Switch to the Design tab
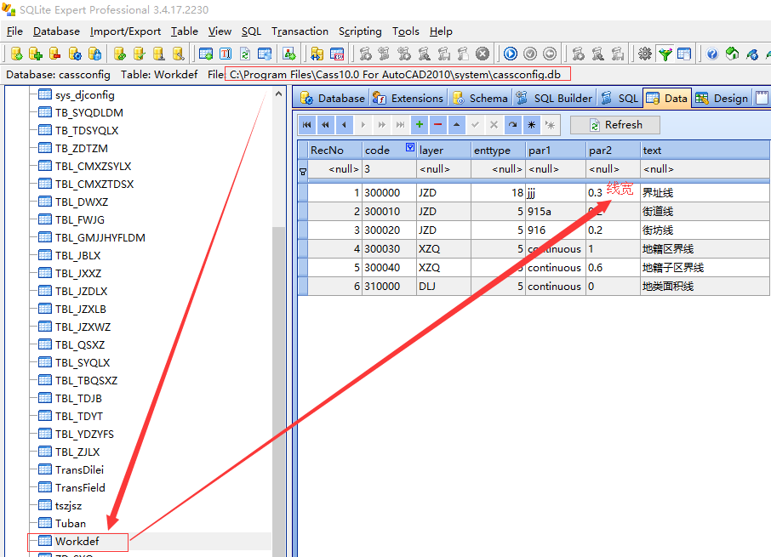The width and height of the screenshot is (771, 557). 722,98
